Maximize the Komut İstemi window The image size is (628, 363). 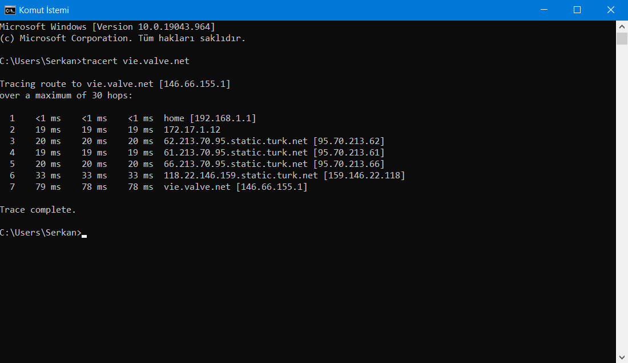pyautogui.click(x=577, y=10)
